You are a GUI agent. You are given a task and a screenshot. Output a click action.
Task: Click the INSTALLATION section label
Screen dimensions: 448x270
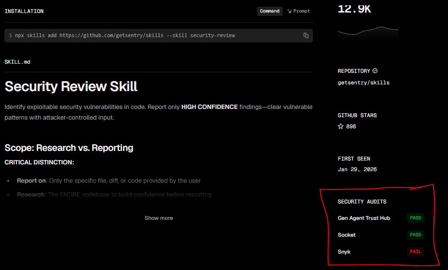(x=24, y=11)
